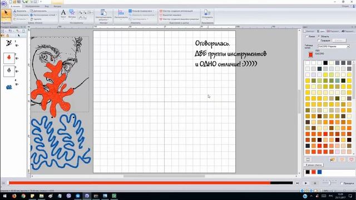Toggle visibility of the first sewing order object
This screenshot has width=356, height=200.
coord(17,46)
